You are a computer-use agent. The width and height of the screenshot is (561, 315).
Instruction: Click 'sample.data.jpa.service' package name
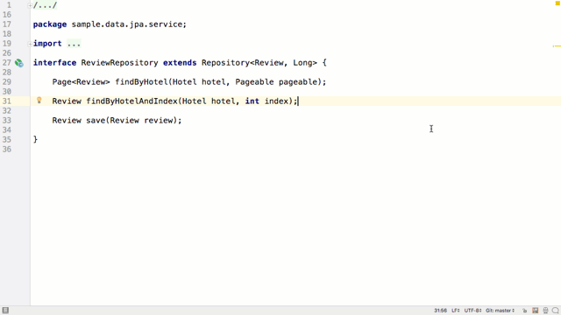point(127,24)
